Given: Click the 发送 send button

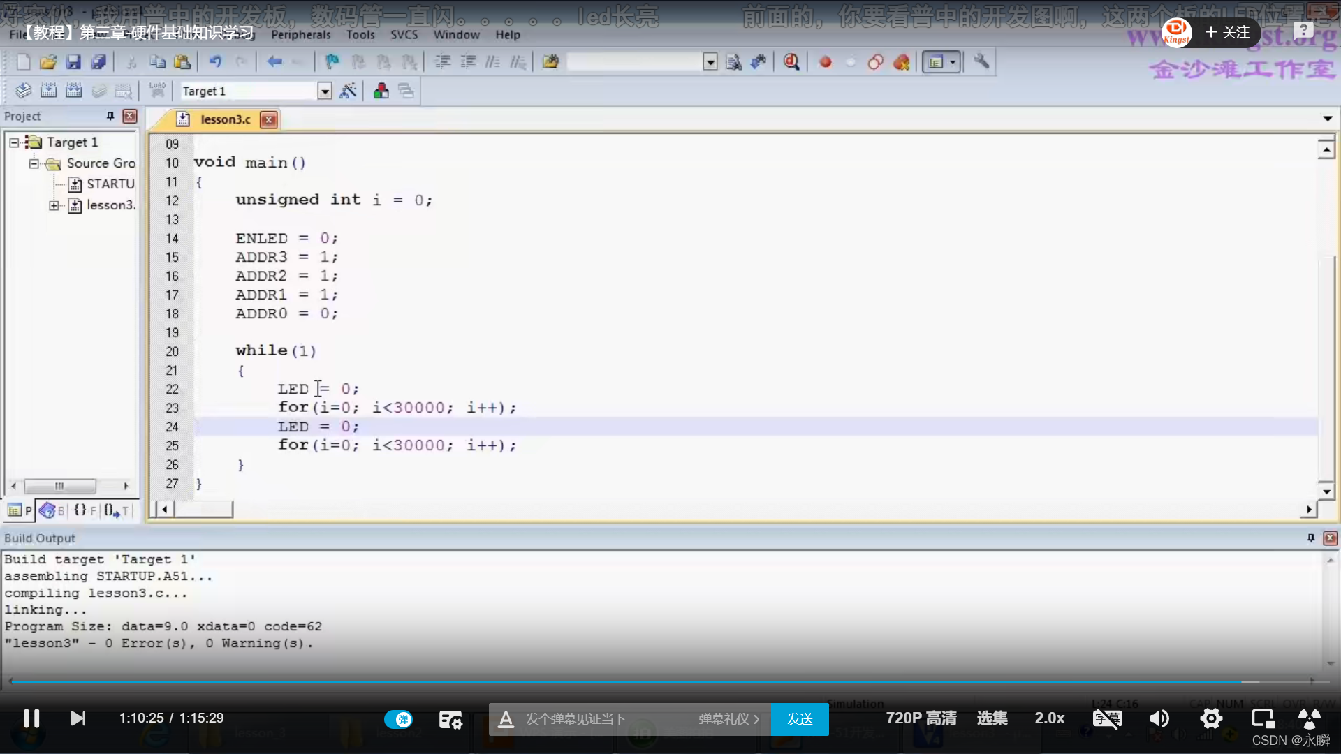Looking at the screenshot, I should point(800,719).
